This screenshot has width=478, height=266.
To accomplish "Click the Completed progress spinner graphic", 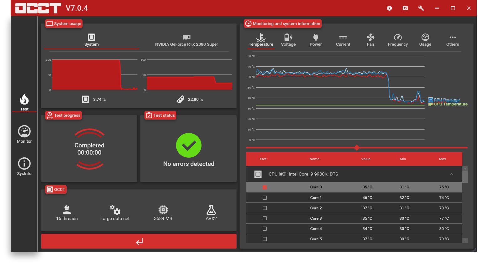I will tap(89, 149).
